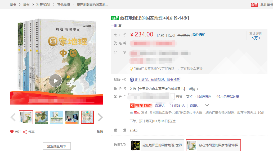Select fourth thumbnail with girl
The width and height of the screenshot is (273, 151).
(x=72, y=117)
